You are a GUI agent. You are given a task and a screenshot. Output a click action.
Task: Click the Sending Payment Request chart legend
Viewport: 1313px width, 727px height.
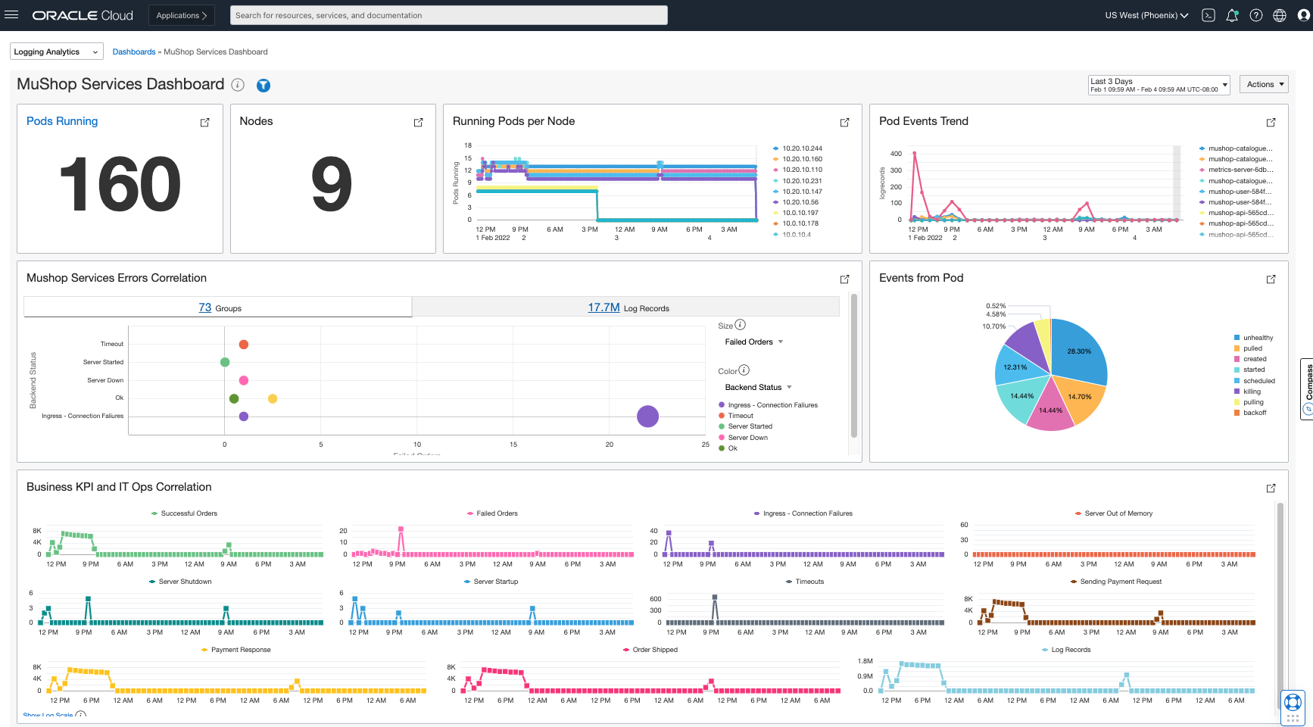[1116, 582]
